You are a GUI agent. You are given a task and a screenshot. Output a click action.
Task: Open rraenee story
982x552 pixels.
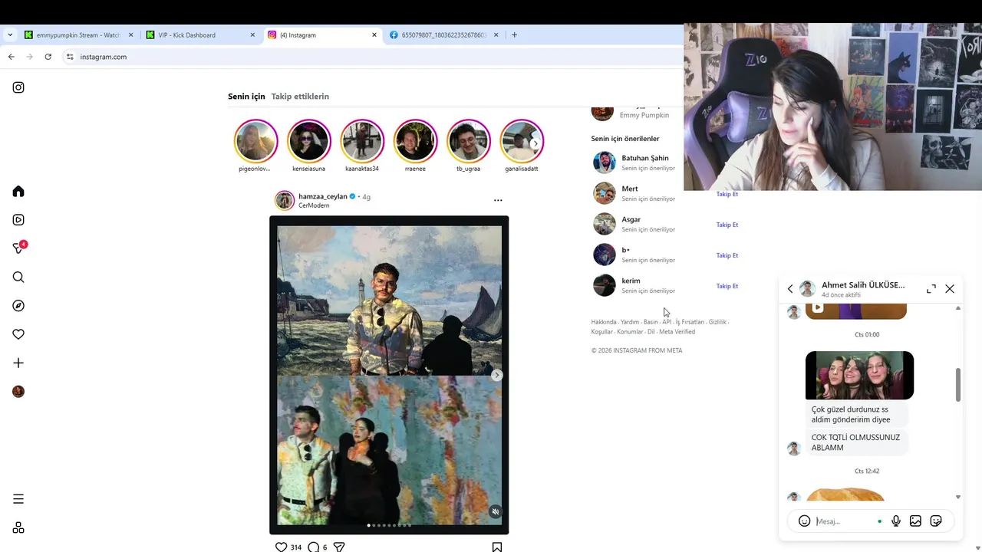pyautogui.click(x=415, y=141)
